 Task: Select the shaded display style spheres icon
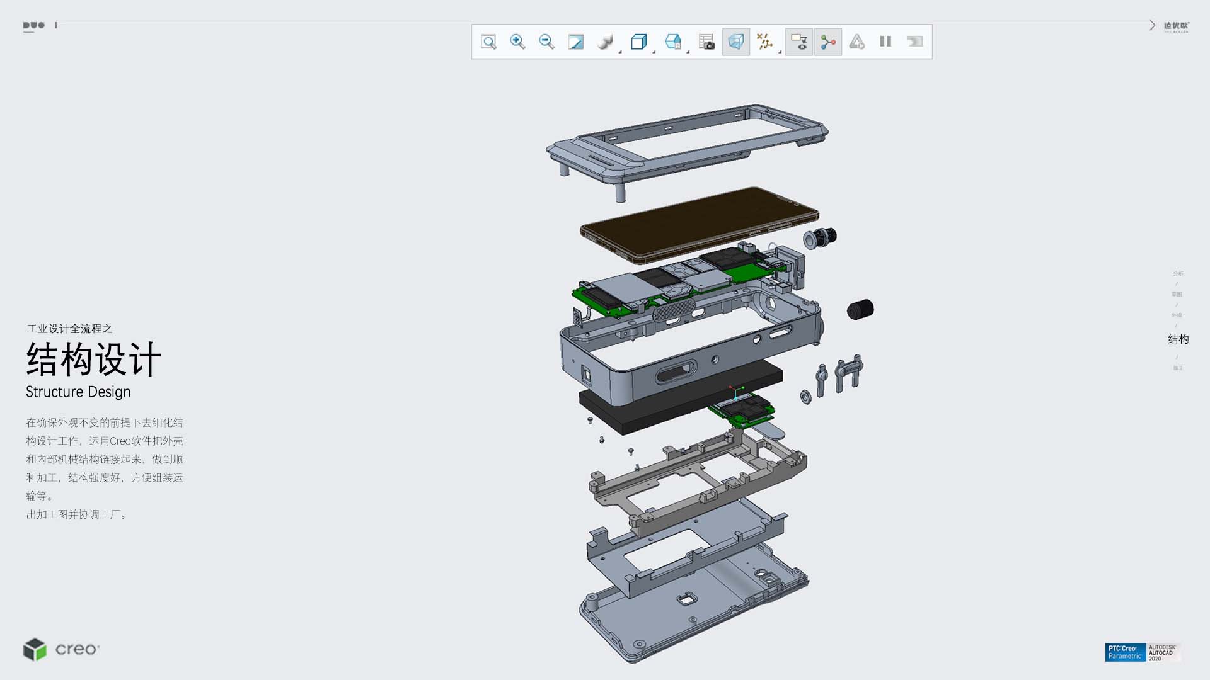[x=604, y=42]
